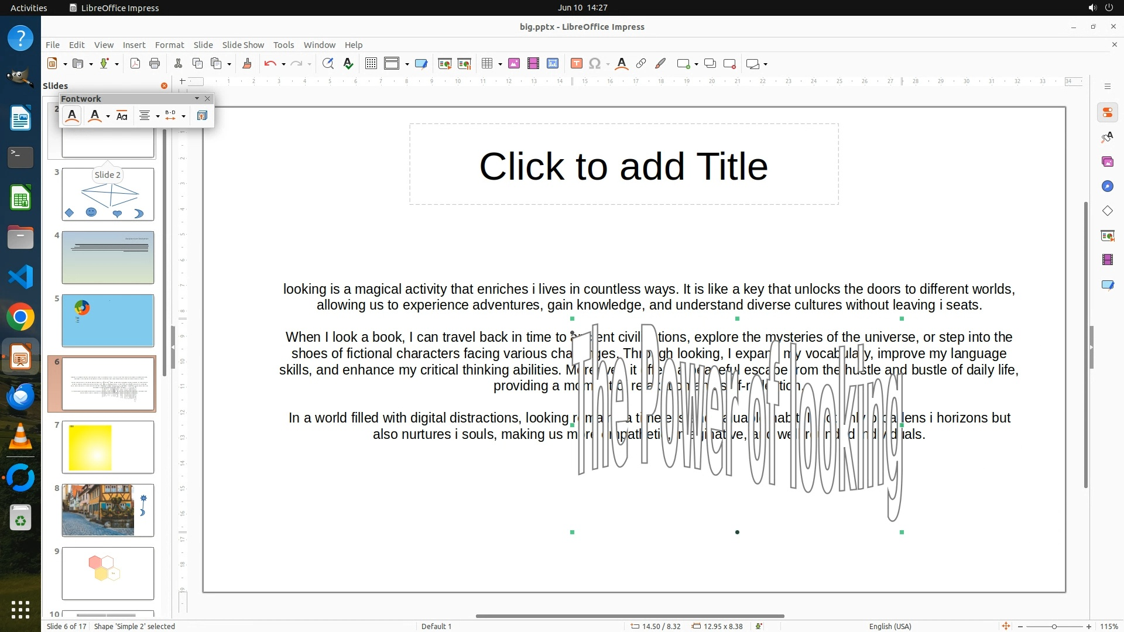1124x632 pixels.
Task: Start presentation from first slide icon
Action: (x=445, y=64)
